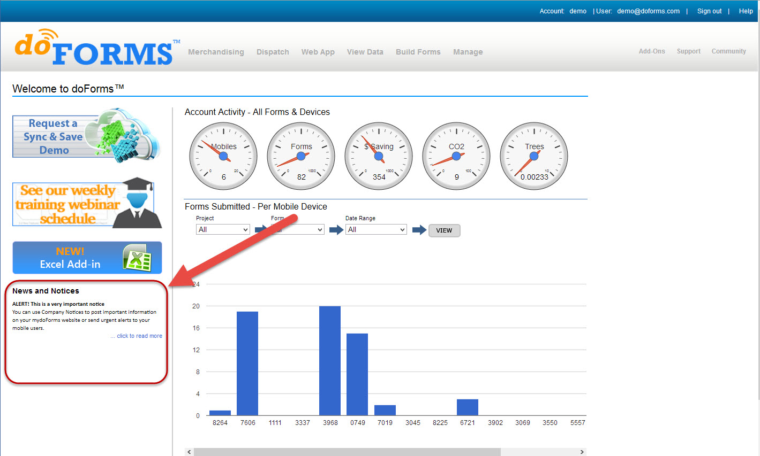Screen dimensions: 760x456
Task: Click the 'ALERT! This is a very important notice' text
Action: pyautogui.click(x=58, y=304)
